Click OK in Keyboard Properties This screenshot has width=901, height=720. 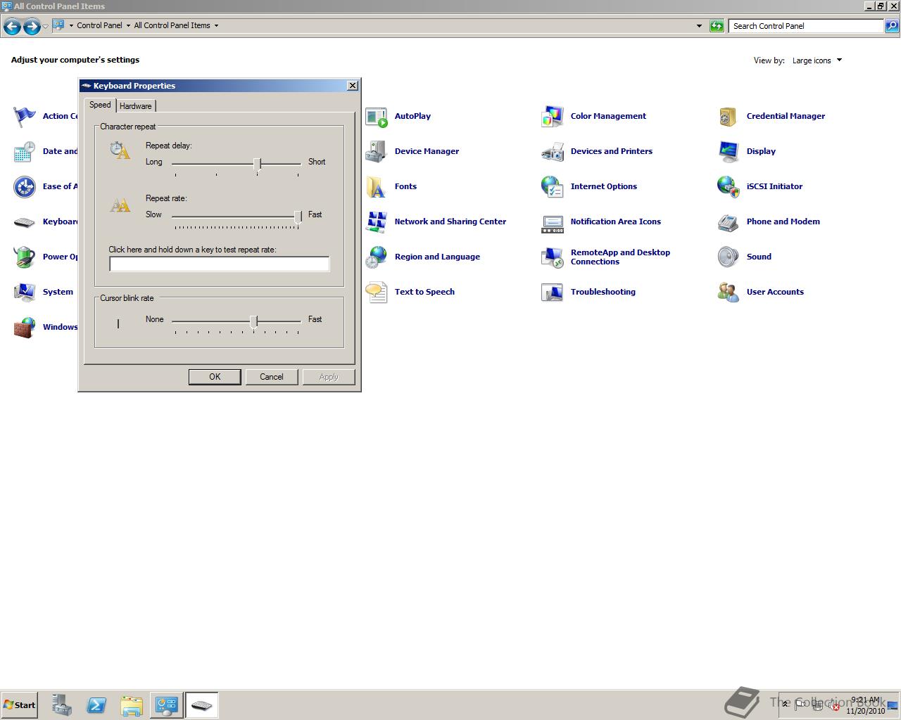tap(215, 377)
